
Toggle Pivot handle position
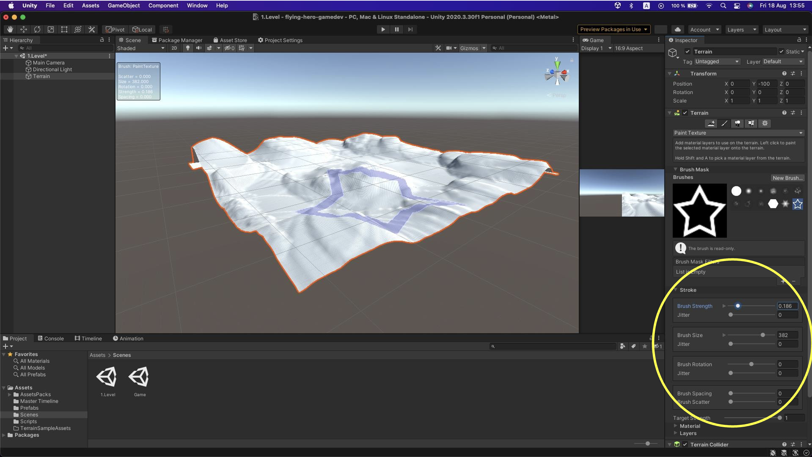point(115,29)
